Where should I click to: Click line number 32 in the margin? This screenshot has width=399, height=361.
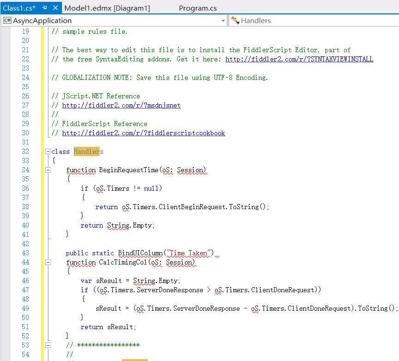(25, 151)
